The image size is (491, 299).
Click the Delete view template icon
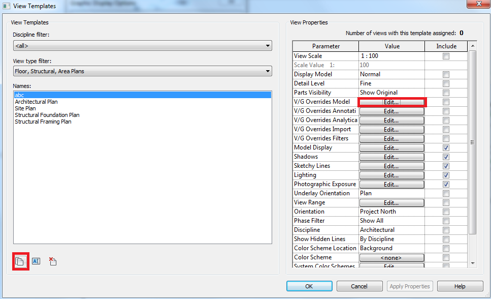click(x=53, y=261)
